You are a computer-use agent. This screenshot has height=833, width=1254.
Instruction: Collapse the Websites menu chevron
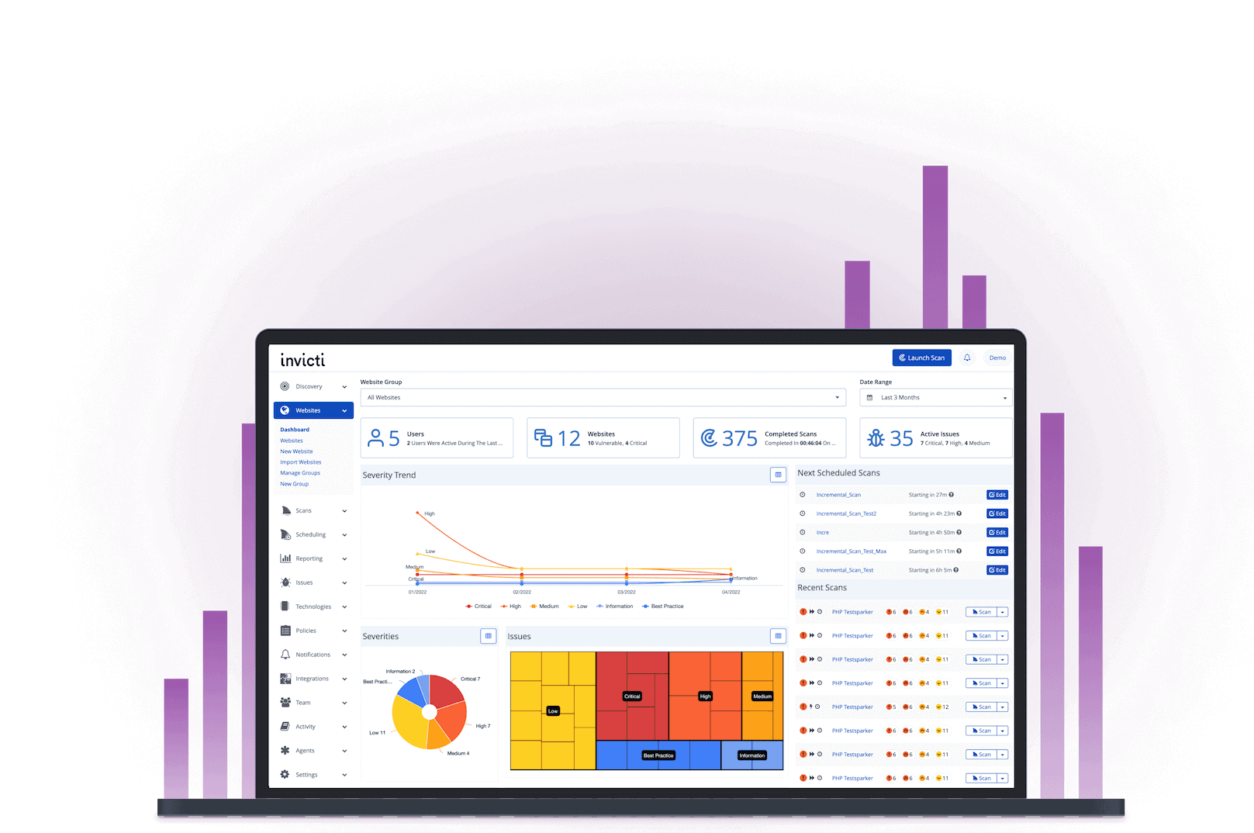click(344, 411)
